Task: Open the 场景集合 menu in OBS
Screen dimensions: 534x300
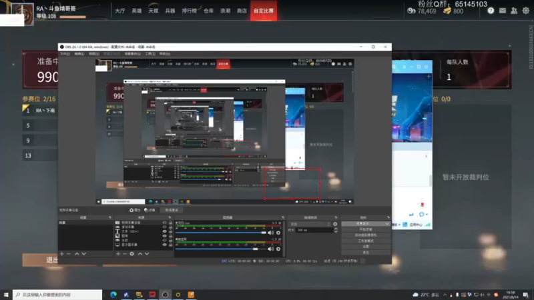Action: (132, 54)
